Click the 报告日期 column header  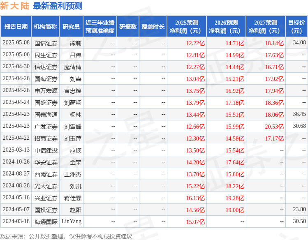point(16,26)
